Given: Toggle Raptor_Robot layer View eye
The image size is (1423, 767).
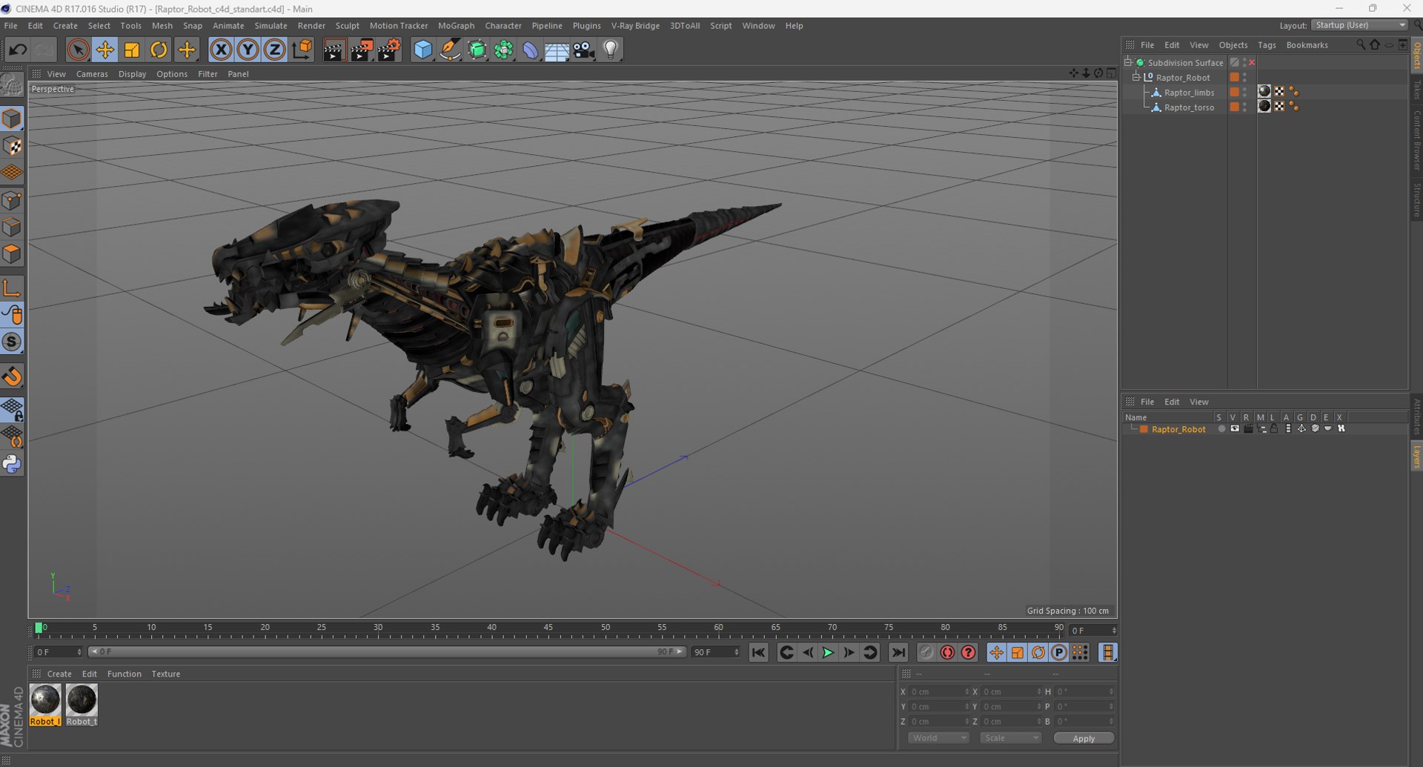Looking at the screenshot, I should click(x=1235, y=429).
